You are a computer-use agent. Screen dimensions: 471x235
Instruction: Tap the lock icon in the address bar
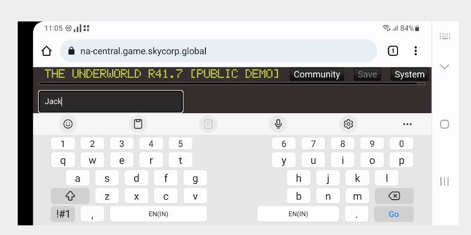click(71, 52)
